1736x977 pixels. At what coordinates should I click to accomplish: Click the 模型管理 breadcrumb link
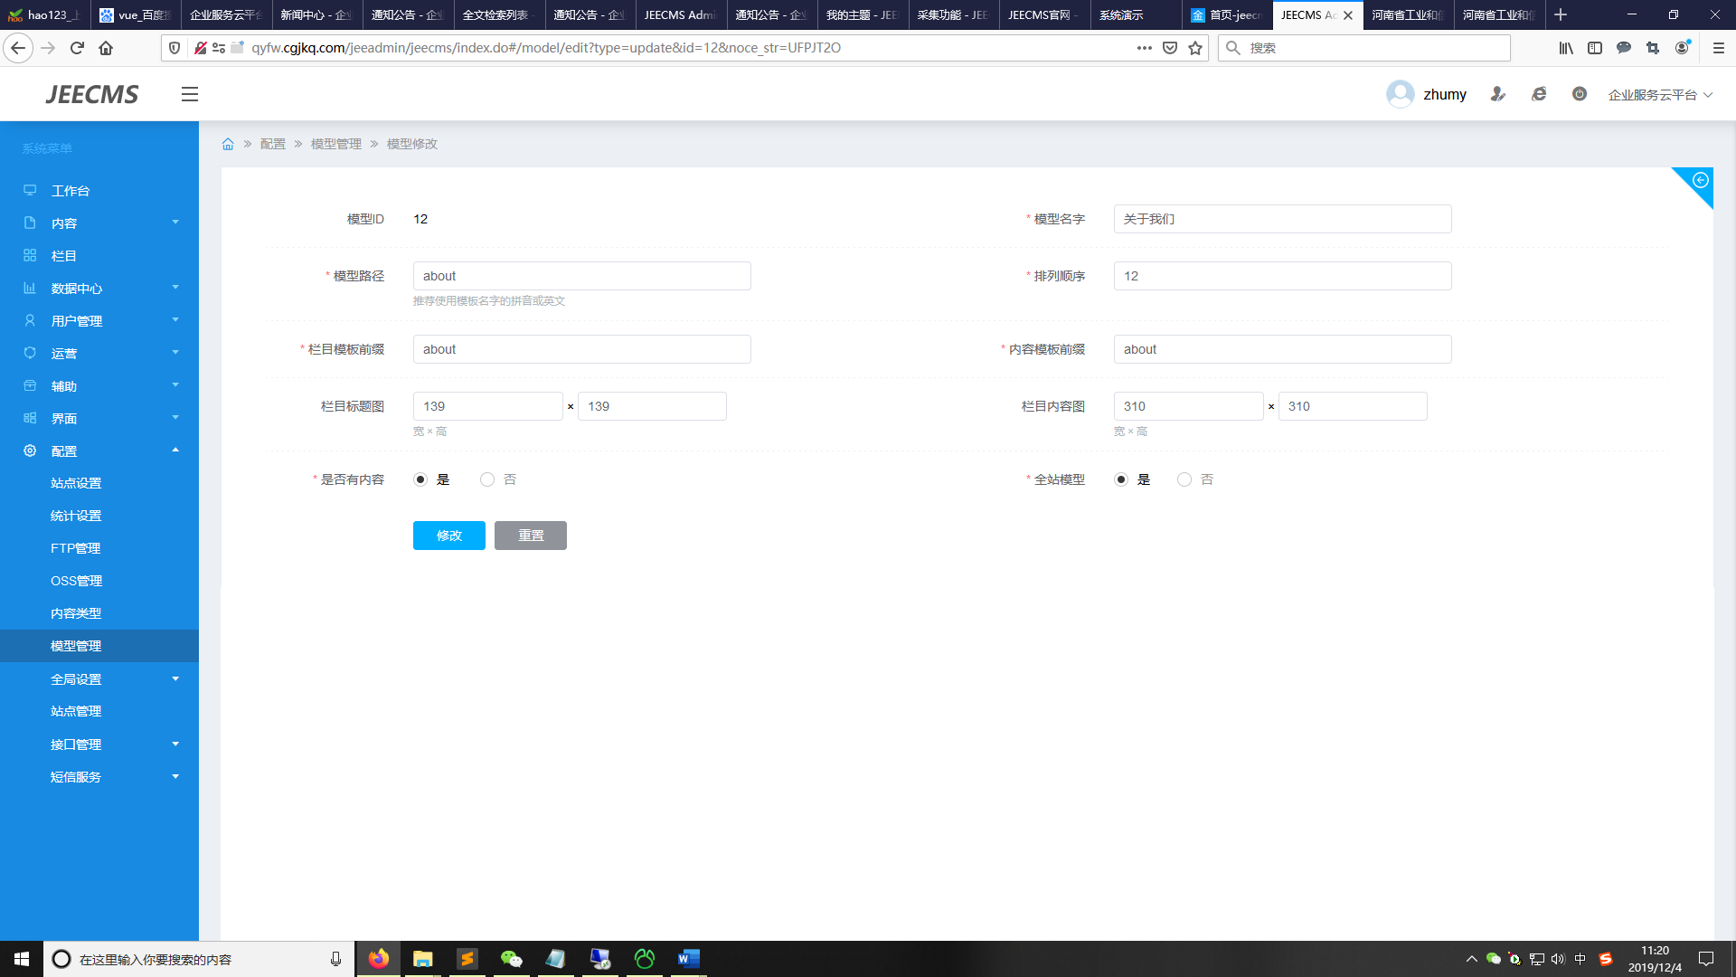[x=335, y=144]
